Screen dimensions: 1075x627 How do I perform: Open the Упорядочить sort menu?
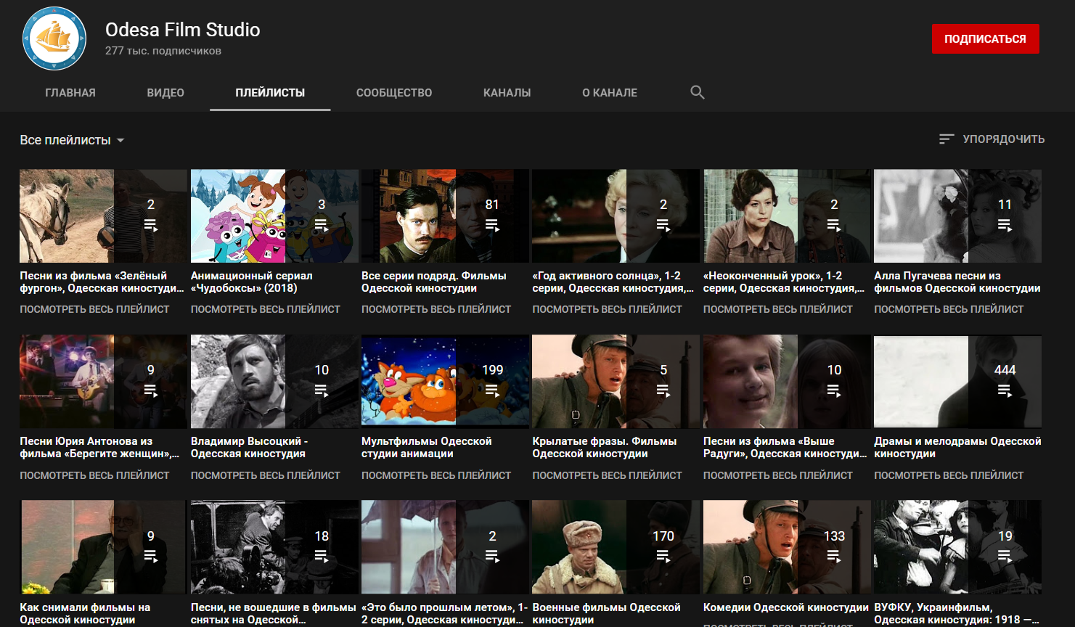click(x=1003, y=139)
